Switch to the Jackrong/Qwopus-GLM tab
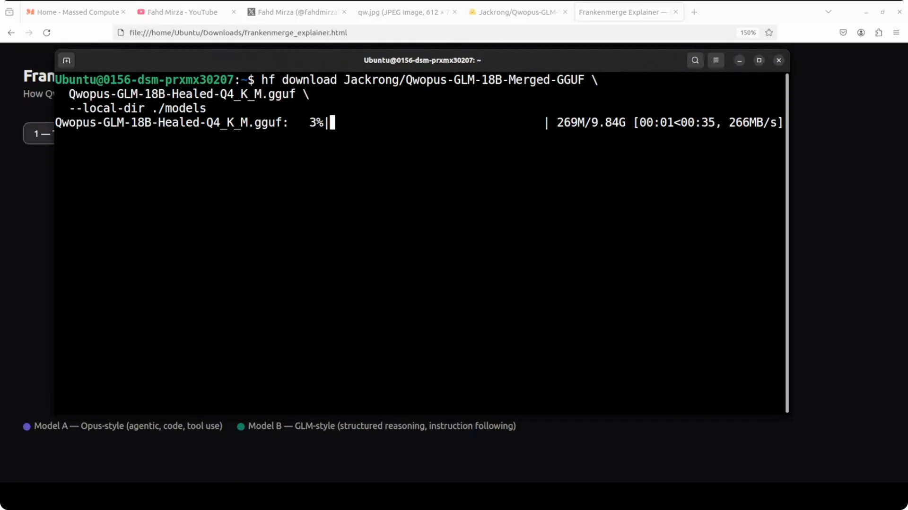 513,12
